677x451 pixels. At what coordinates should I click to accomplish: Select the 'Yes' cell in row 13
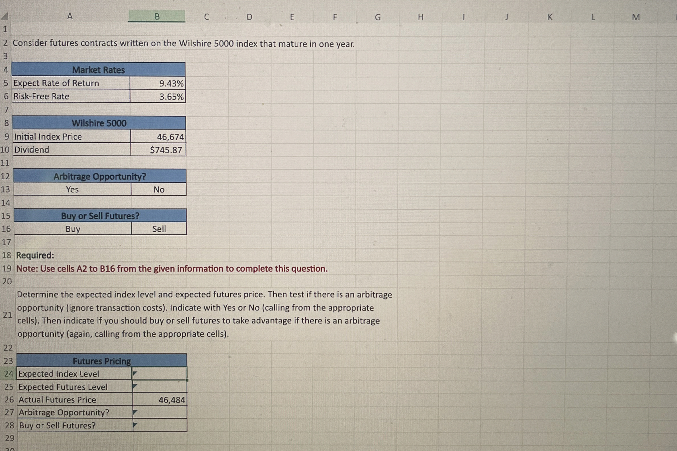[72, 189]
